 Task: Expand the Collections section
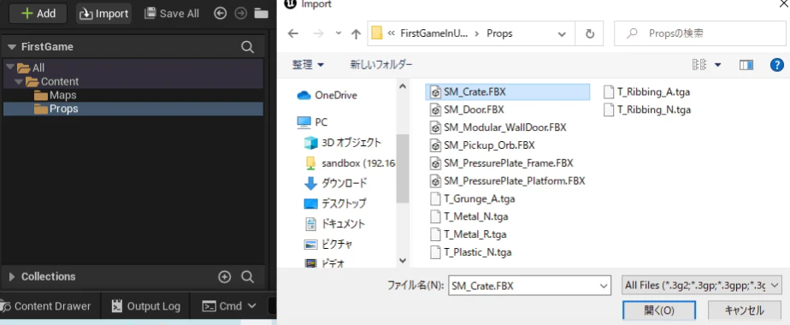point(12,276)
